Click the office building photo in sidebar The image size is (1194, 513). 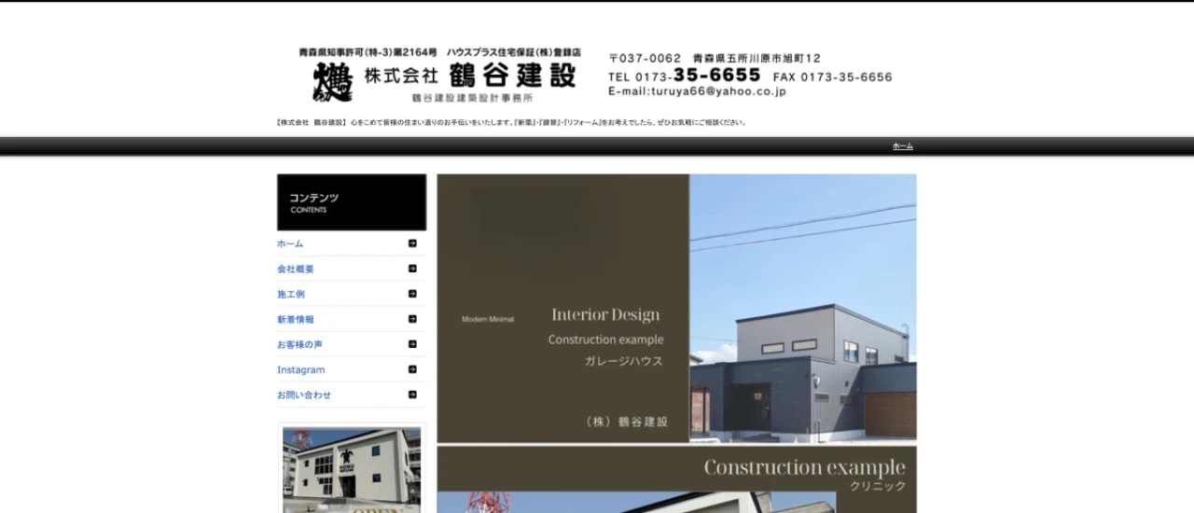click(x=352, y=470)
